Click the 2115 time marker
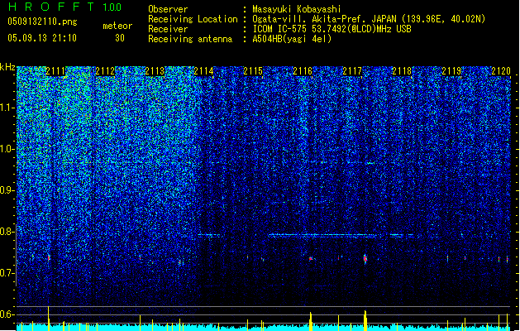 [x=253, y=71]
